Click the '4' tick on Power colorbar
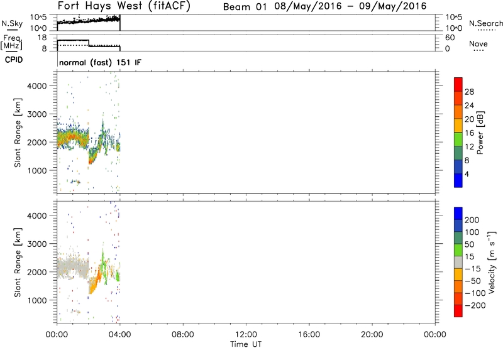 (467, 174)
